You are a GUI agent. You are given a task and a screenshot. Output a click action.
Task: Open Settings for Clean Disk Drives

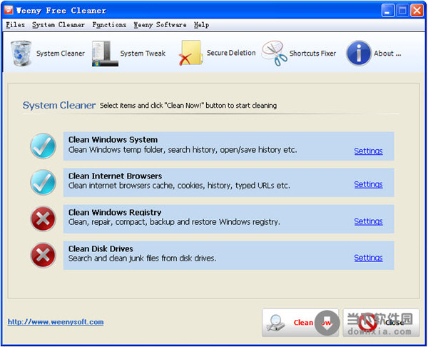click(368, 258)
